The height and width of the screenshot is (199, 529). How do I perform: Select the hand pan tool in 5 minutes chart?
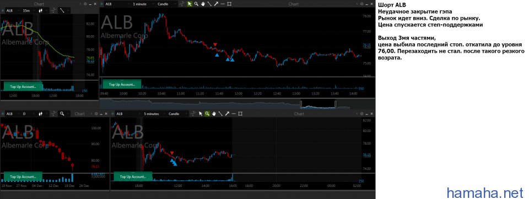pos(214,114)
